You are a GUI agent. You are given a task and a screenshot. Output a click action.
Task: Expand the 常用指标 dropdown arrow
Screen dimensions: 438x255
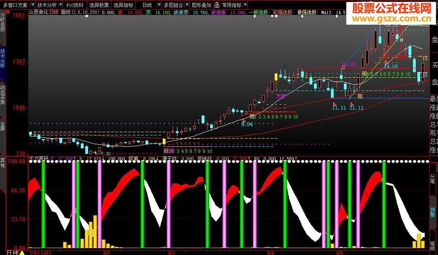click(245, 5)
